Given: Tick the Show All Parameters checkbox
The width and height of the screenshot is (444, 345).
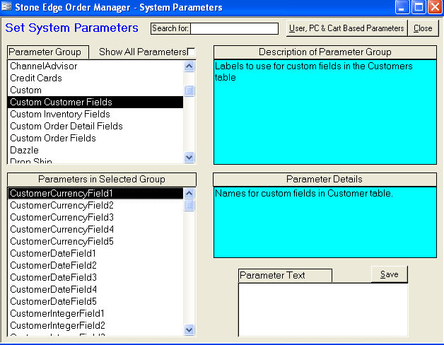Looking at the screenshot, I should [192, 52].
